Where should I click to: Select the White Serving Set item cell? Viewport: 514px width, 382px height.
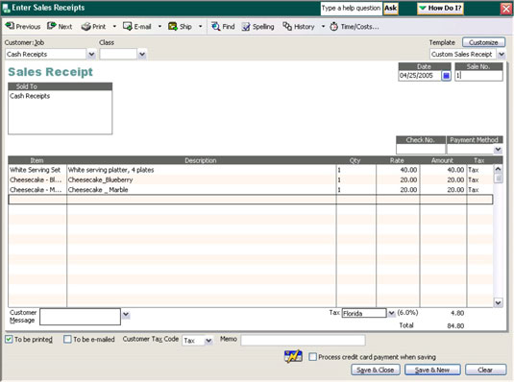(37, 170)
